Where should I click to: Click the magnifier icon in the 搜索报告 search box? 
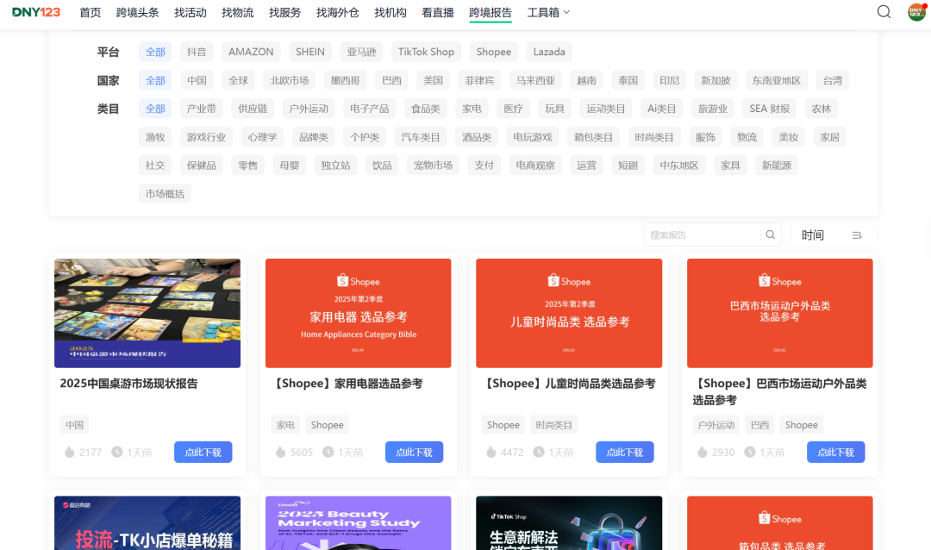click(x=770, y=234)
